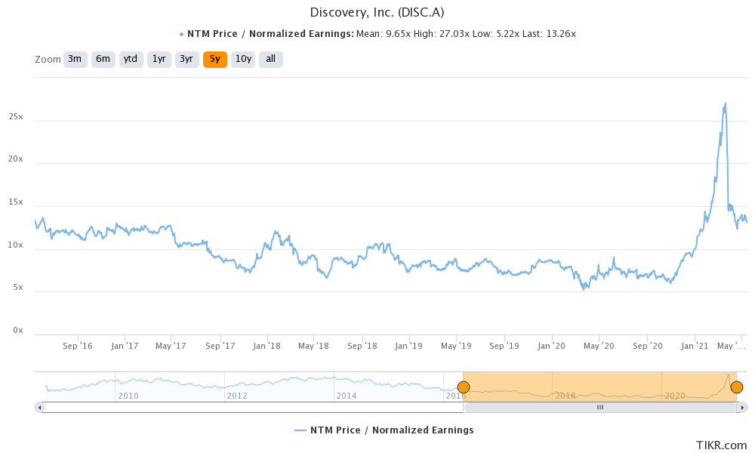Click the legend line marker below the chart

pos(299,430)
